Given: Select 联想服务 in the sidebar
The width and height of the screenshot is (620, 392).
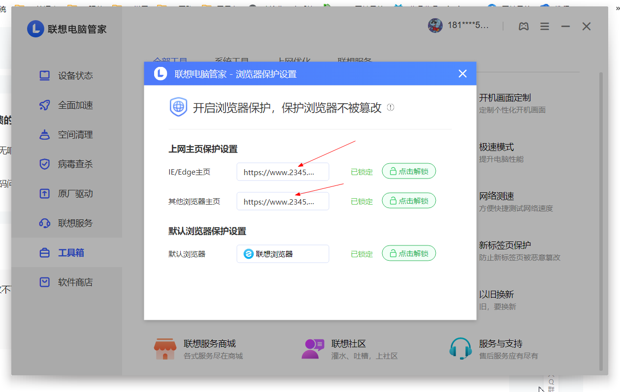Looking at the screenshot, I should click(66, 223).
